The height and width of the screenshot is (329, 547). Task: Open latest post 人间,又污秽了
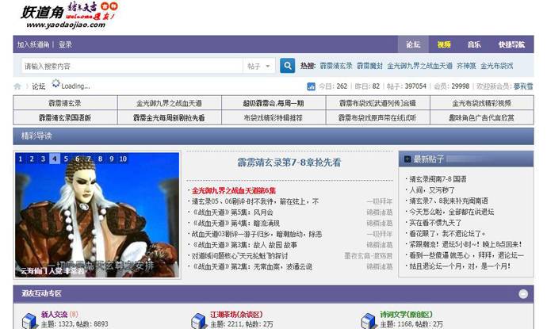point(432,190)
